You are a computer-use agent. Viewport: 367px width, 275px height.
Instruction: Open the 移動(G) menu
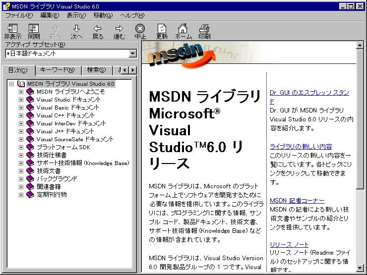(x=103, y=15)
